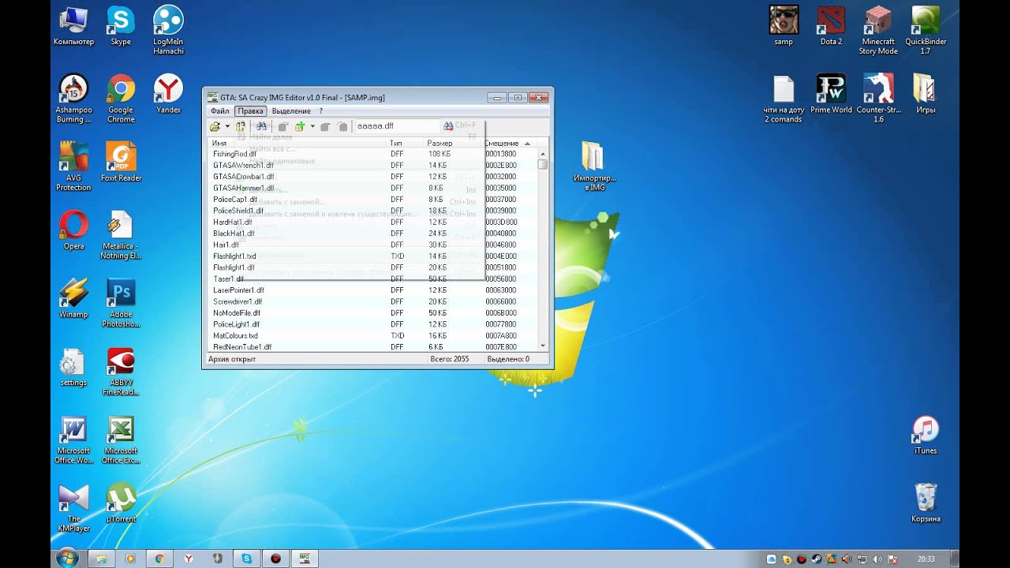Click the Foxit Reader desktop icon
Image resolution: width=1010 pixels, height=568 pixels.
(121, 163)
